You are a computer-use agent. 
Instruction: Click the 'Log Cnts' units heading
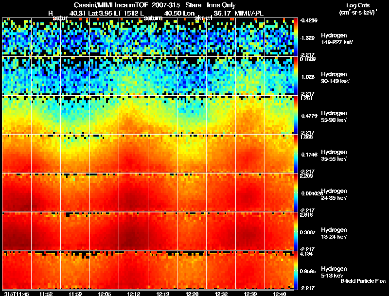(x=358, y=5)
